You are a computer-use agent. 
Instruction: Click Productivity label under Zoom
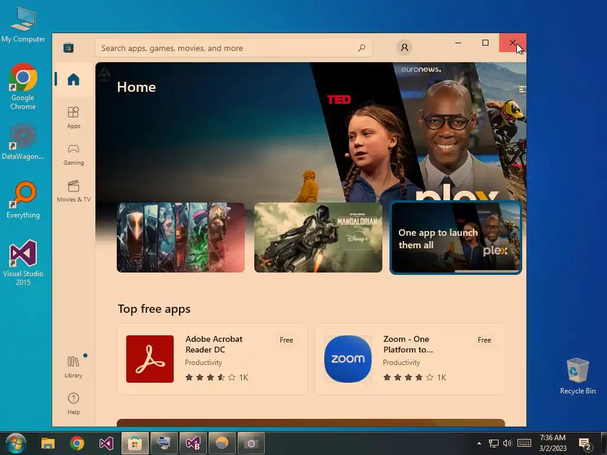(401, 363)
